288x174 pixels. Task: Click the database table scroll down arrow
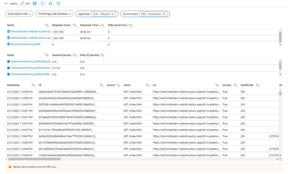[x=280, y=74]
